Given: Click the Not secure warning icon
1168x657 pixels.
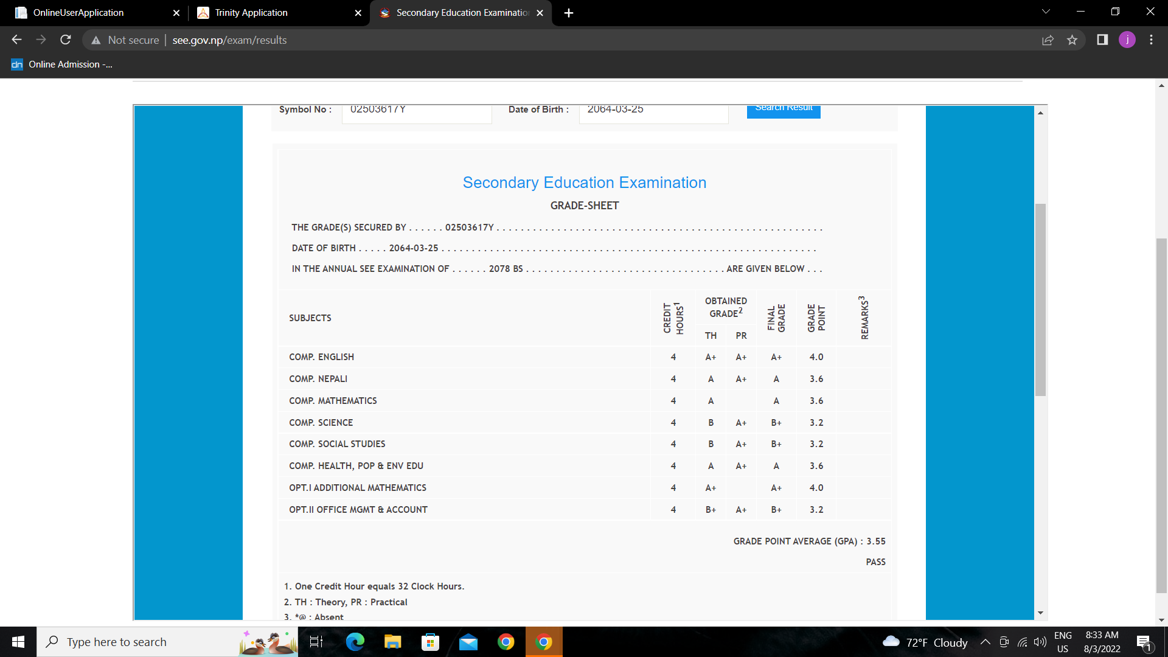Looking at the screenshot, I should pos(96,40).
